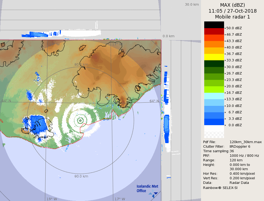Select the dark green 30.0 dBZ swatch
Viewport: 264px width, 201px height.
[x=214, y=64]
